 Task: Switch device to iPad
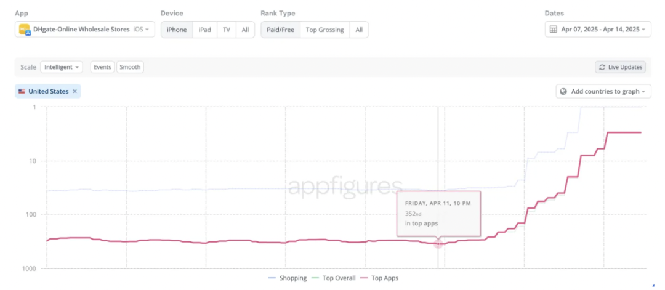(204, 30)
